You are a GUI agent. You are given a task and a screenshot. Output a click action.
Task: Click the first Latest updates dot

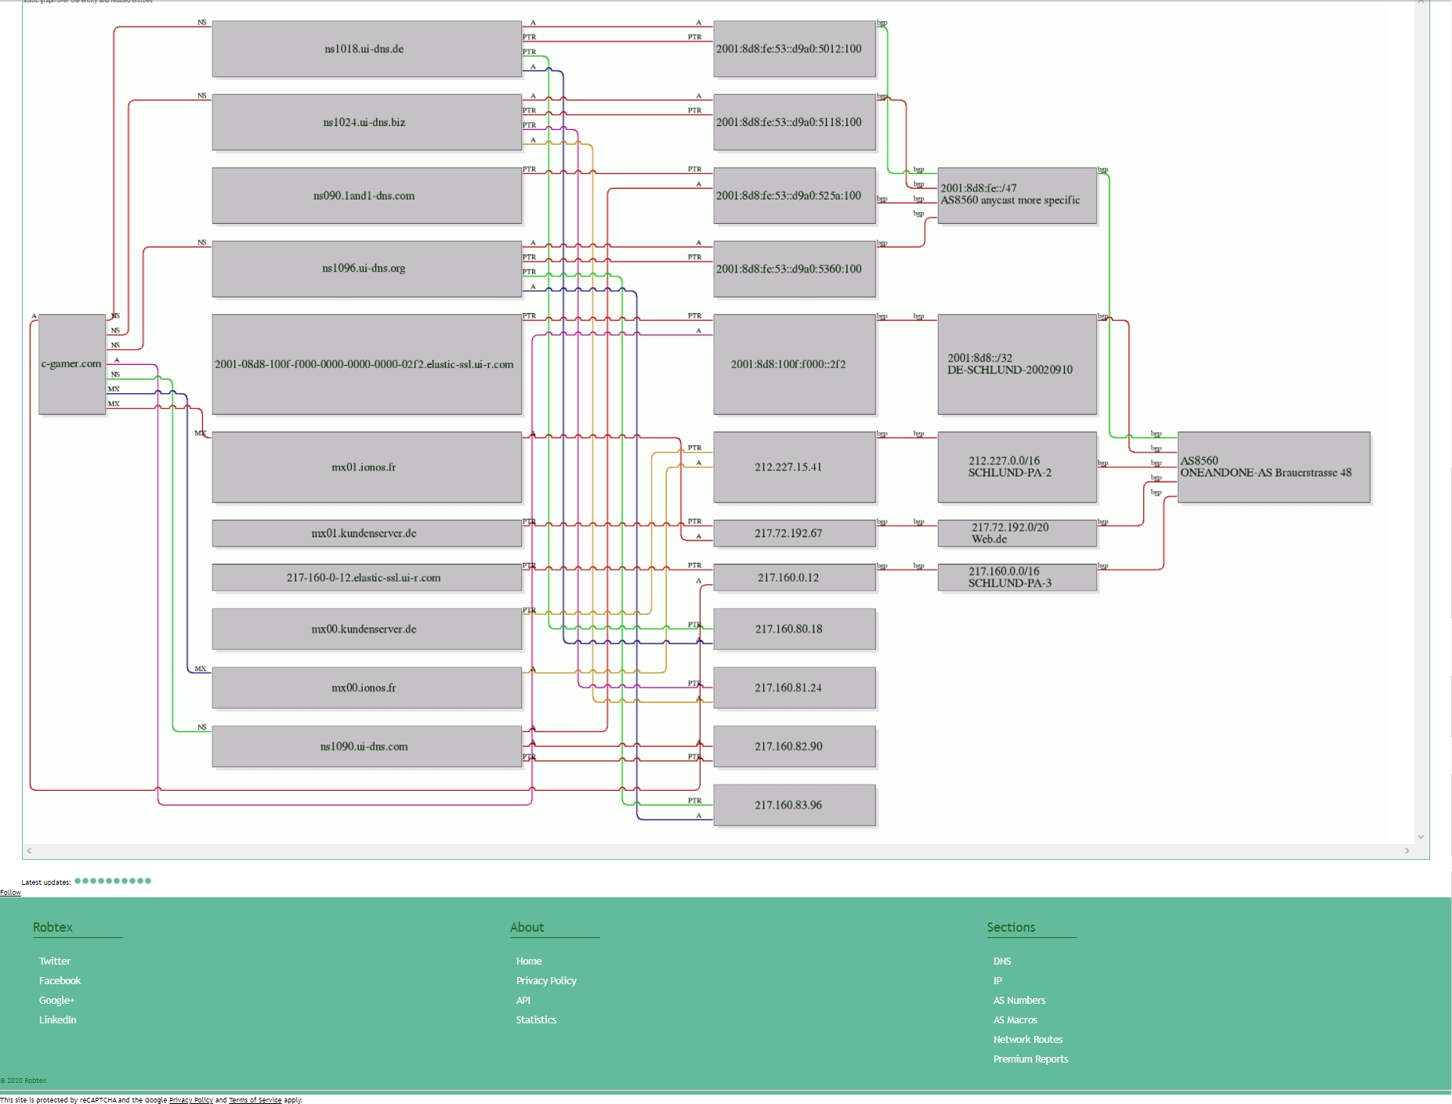coord(78,881)
